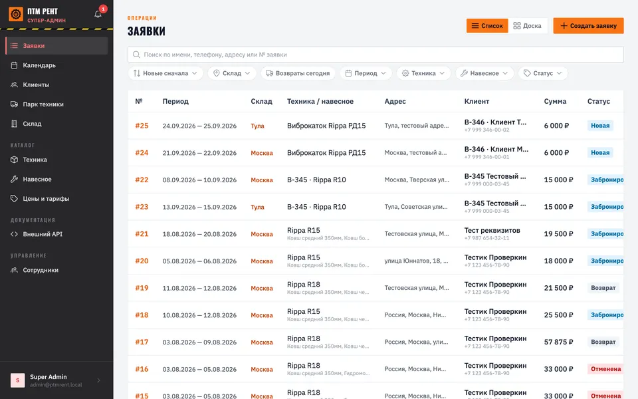Viewport: 638px width, 399px height.
Task: Click the Создать заявку button
Action: tap(588, 26)
